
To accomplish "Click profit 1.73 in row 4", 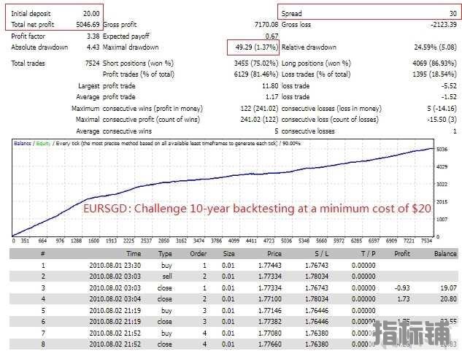I will tap(404, 299).
